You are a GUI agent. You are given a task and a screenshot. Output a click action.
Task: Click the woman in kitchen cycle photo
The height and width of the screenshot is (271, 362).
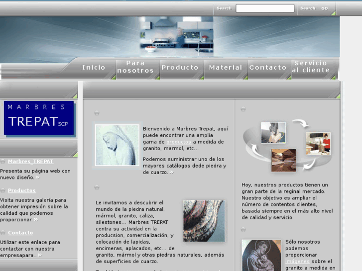(x=318, y=144)
